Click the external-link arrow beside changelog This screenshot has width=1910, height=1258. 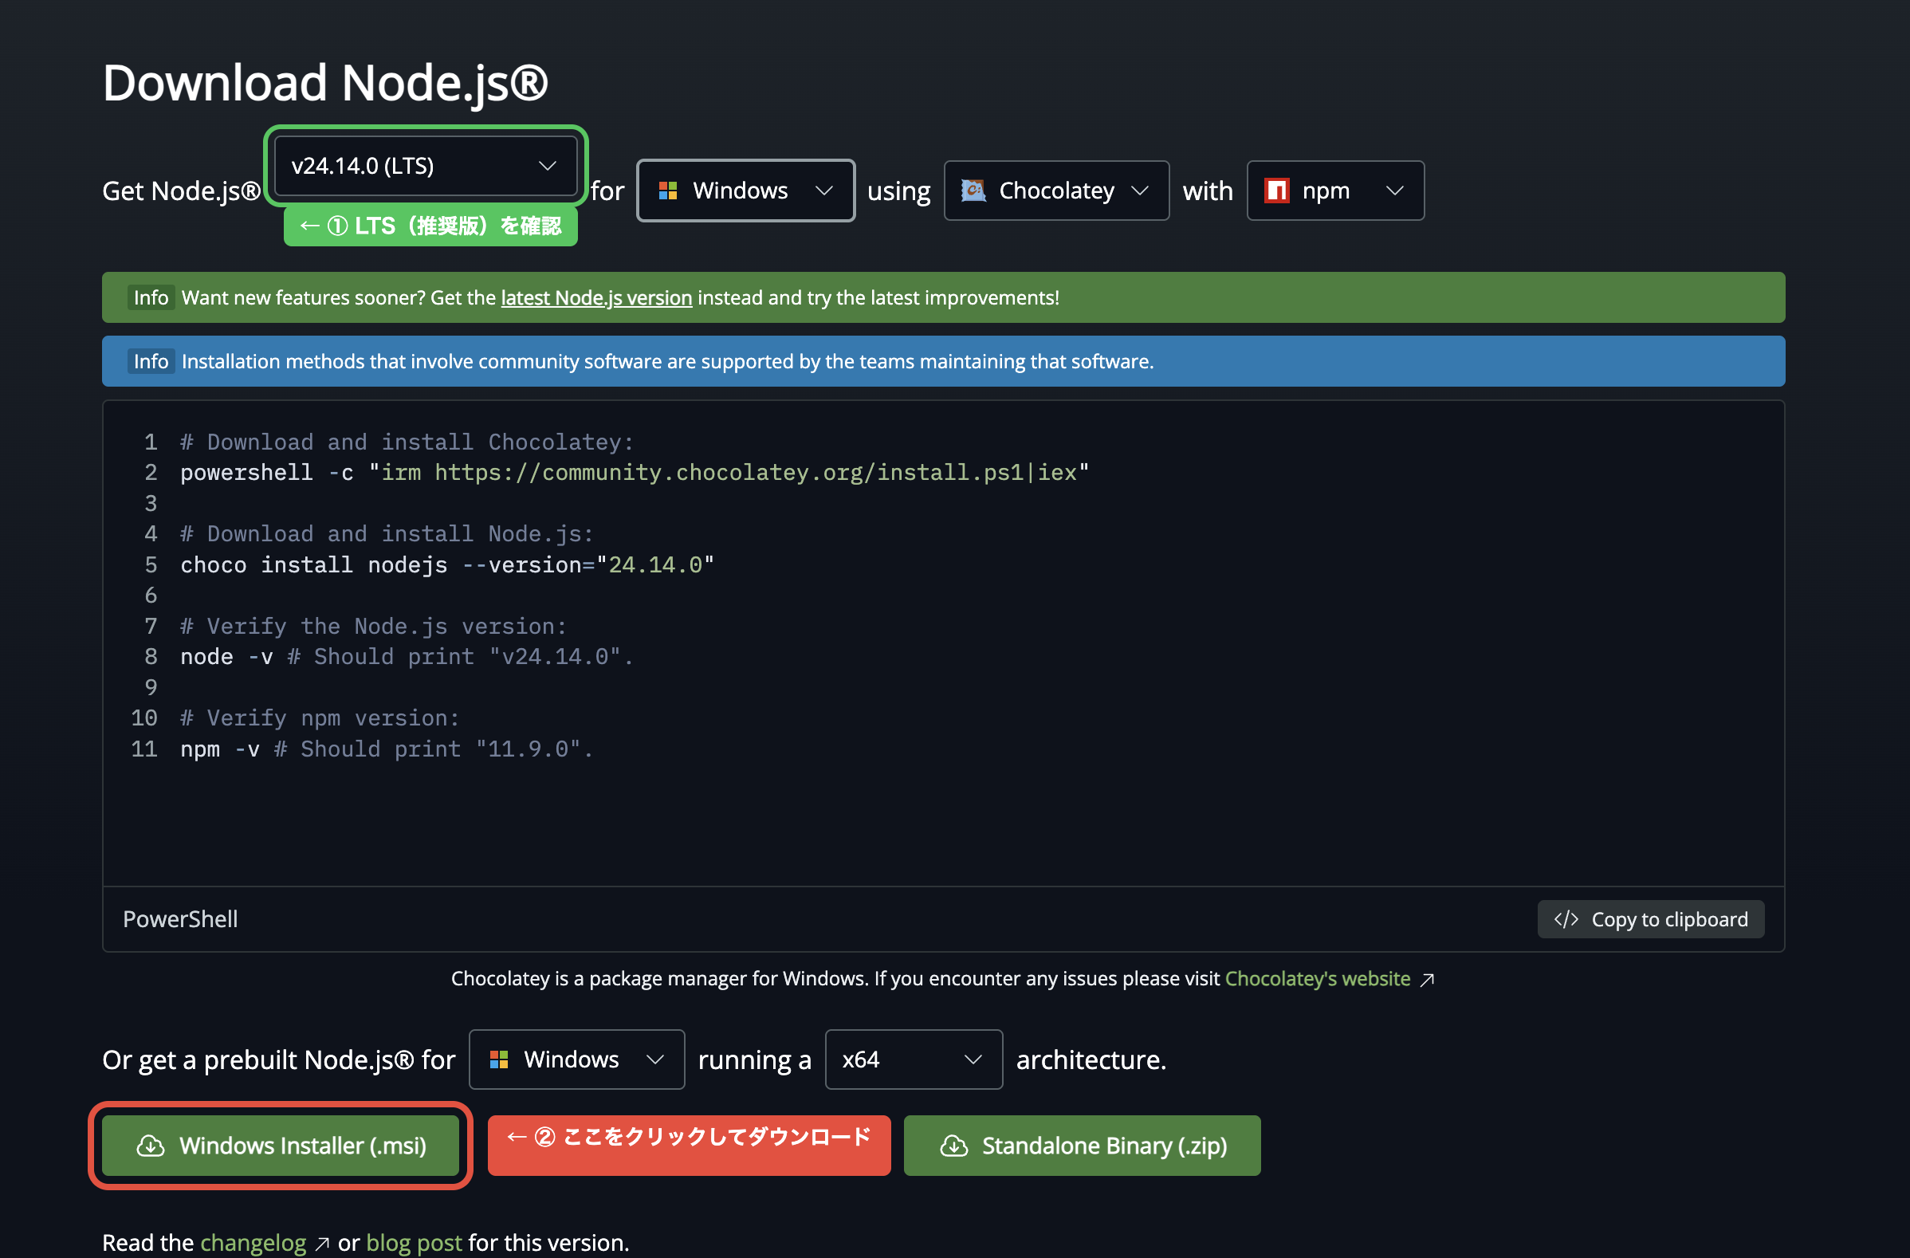point(322,1244)
